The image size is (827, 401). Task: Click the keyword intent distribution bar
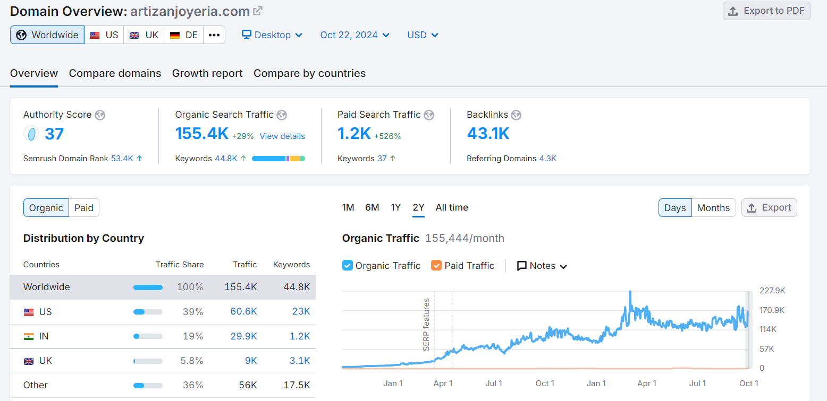coord(279,159)
